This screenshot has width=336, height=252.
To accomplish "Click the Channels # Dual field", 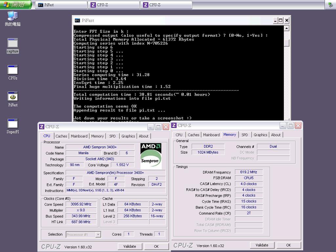I will click(x=273, y=146).
